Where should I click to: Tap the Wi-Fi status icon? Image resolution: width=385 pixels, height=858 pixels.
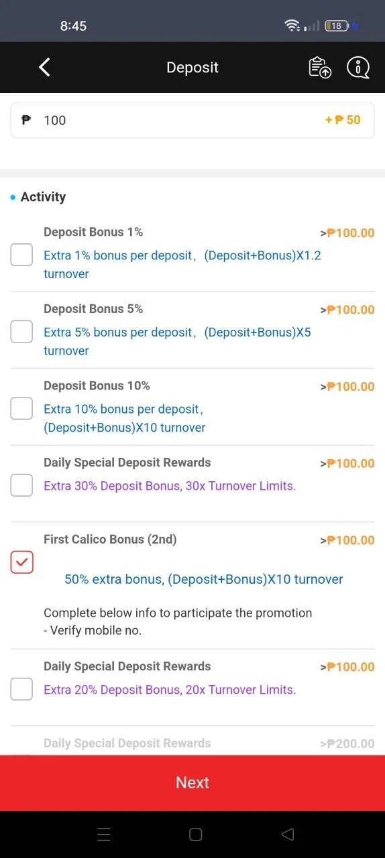(292, 25)
